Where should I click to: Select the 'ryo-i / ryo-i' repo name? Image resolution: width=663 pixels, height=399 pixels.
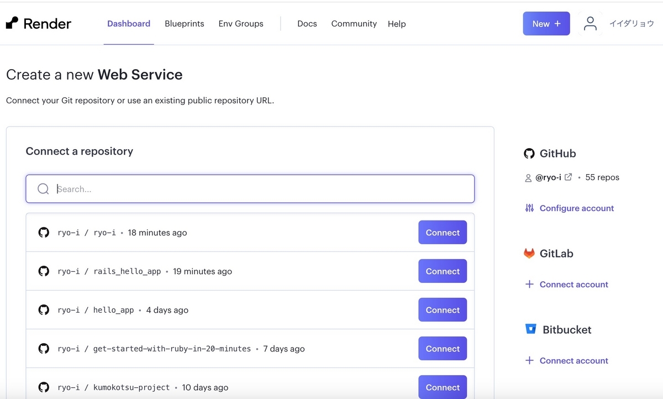pos(87,233)
